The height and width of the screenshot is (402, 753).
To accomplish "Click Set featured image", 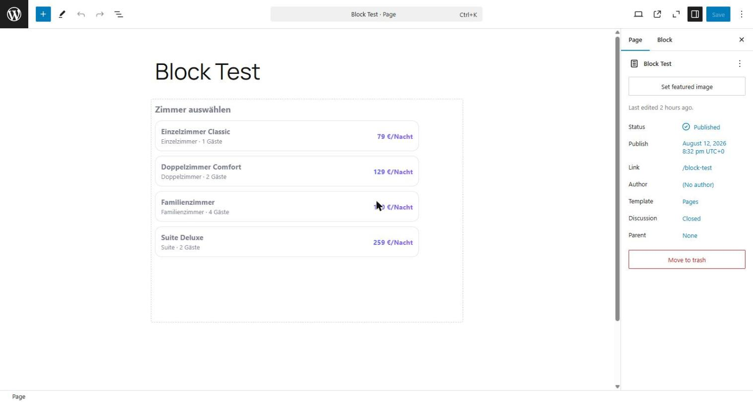I will (x=686, y=86).
